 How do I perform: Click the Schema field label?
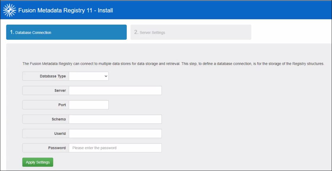(59, 119)
